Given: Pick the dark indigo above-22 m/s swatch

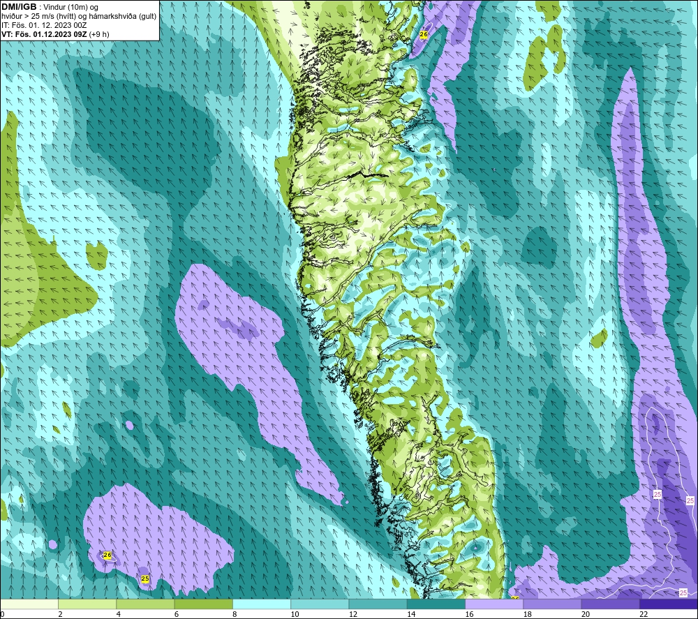Looking at the screenshot, I should coord(669,604).
